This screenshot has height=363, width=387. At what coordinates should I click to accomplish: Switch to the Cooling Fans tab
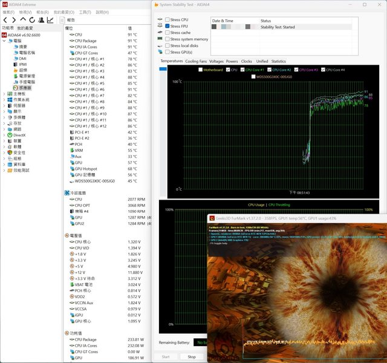pyautogui.click(x=195, y=61)
